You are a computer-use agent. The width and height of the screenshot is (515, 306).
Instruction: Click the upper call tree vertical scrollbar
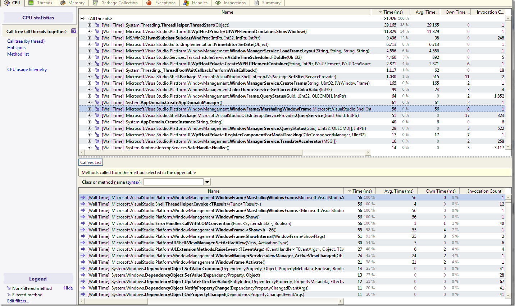[508, 83]
